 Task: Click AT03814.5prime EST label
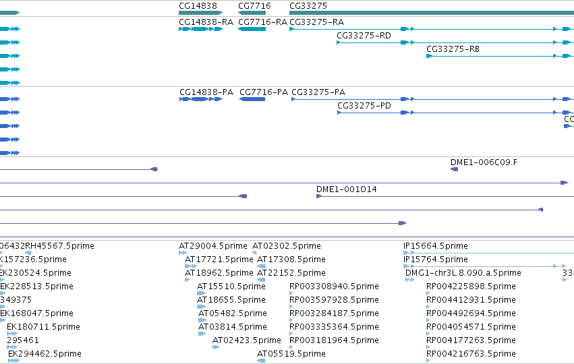[x=233, y=327]
